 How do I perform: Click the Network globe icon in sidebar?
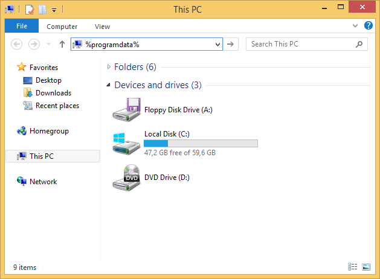22,181
